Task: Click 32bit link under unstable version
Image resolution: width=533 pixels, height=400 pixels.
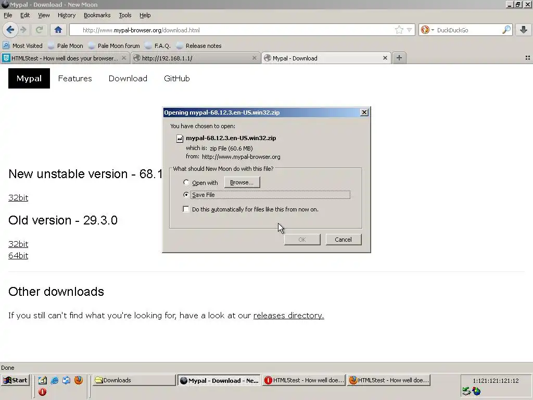Action: [18, 197]
